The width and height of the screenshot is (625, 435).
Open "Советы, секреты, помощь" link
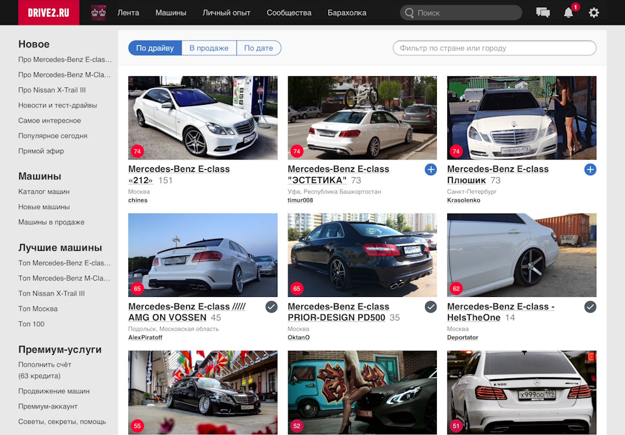(x=62, y=421)
